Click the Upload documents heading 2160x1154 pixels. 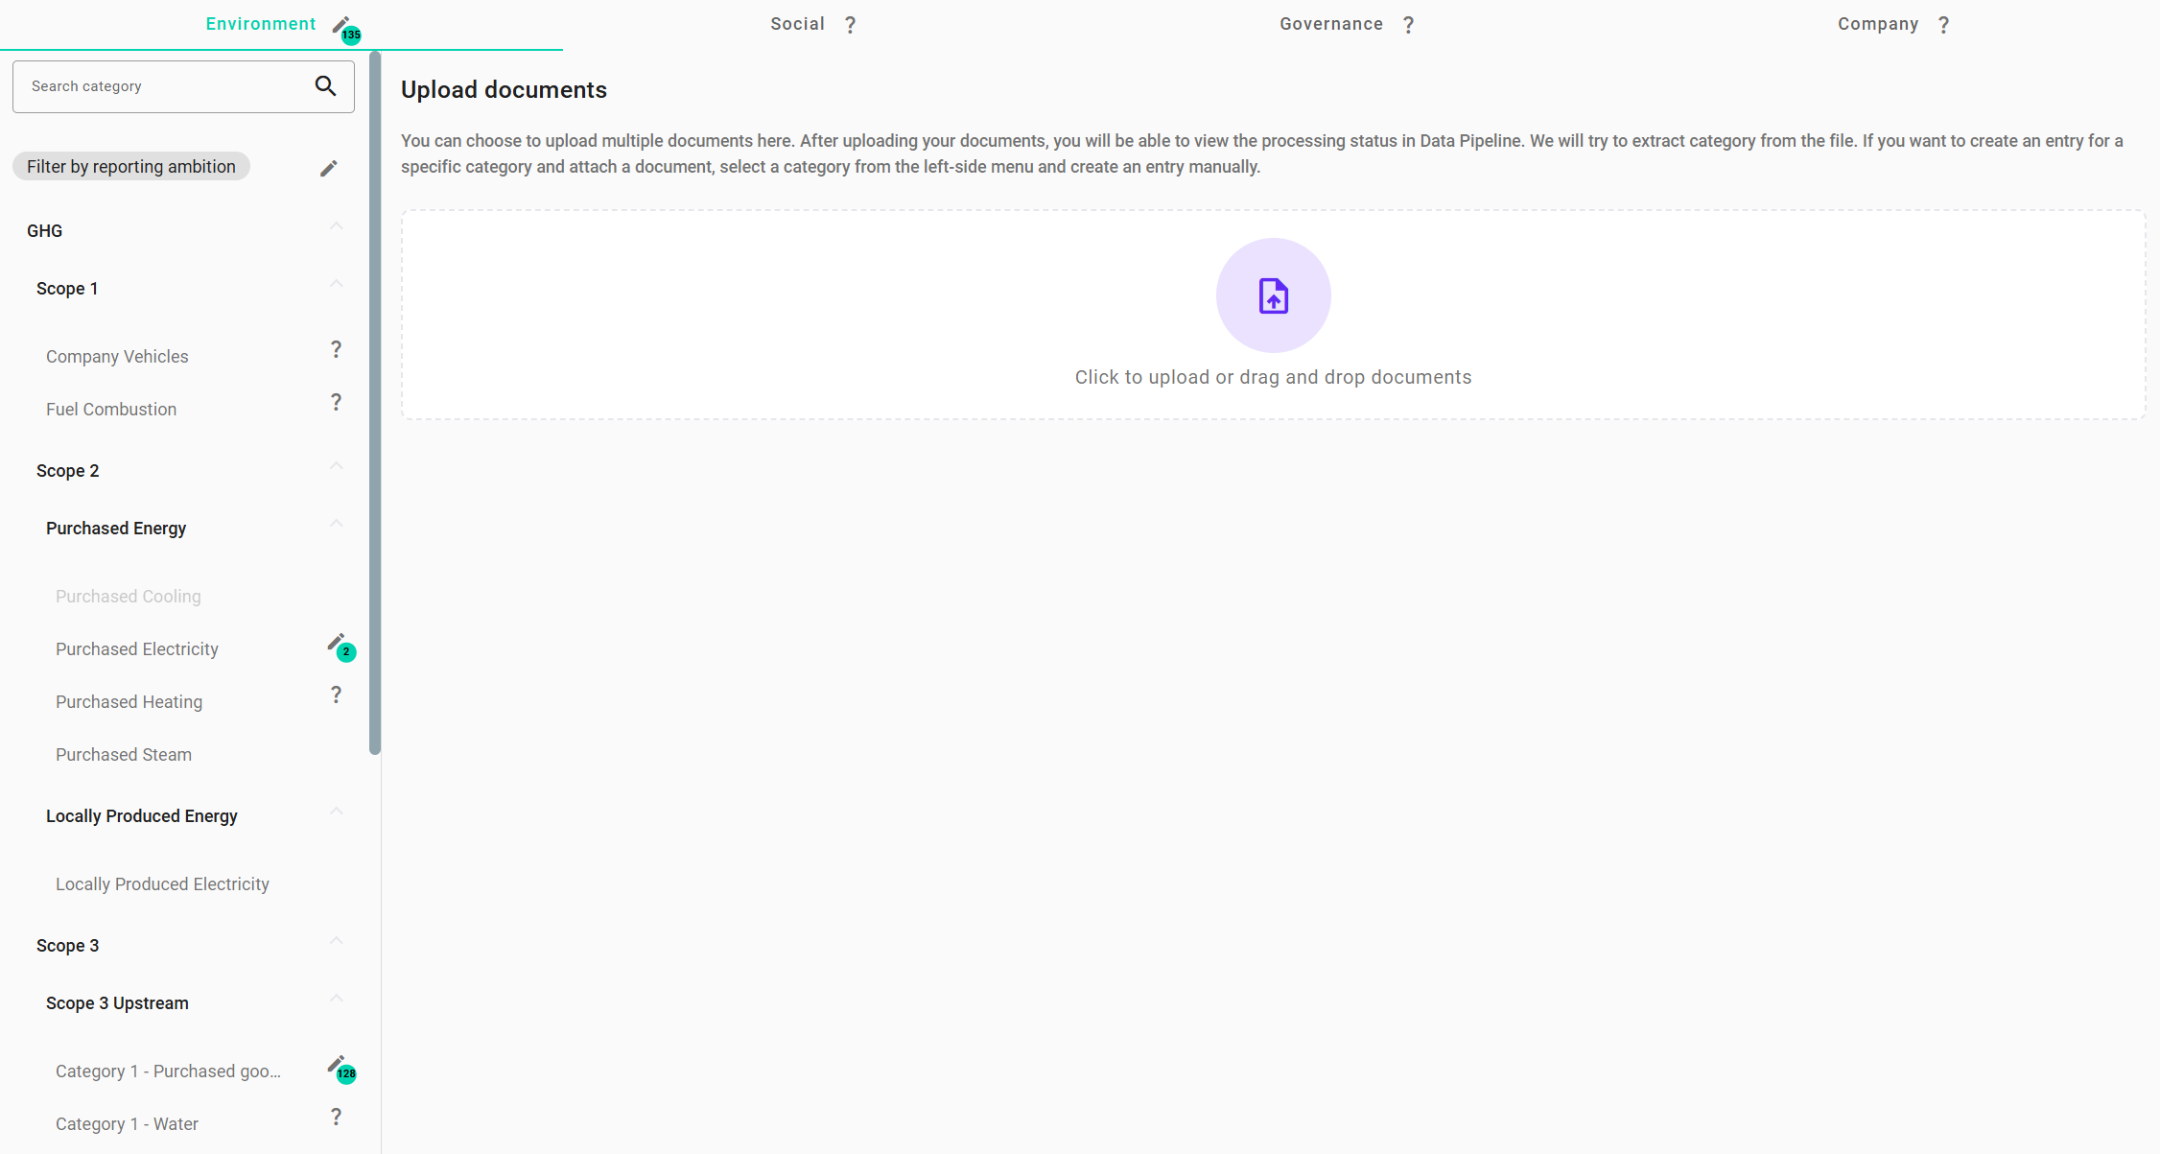coord(504,89)
